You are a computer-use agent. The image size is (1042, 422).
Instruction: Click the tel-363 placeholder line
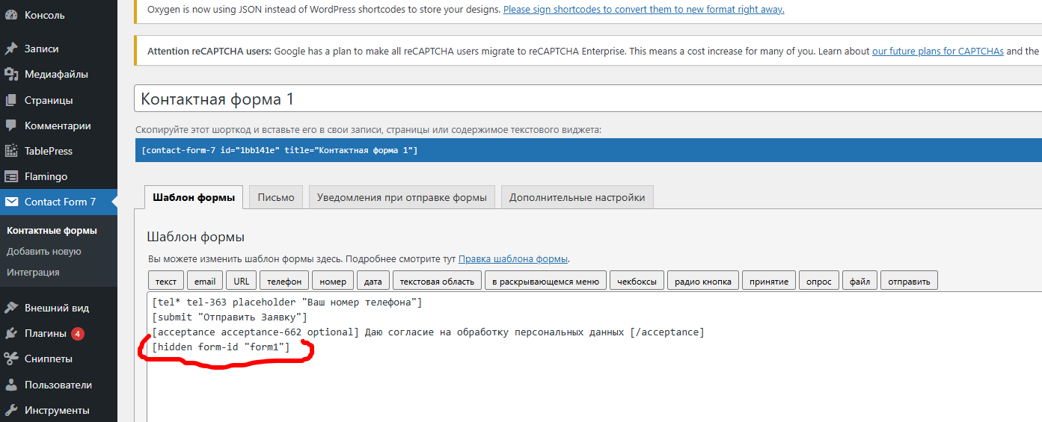coord(286,302)
